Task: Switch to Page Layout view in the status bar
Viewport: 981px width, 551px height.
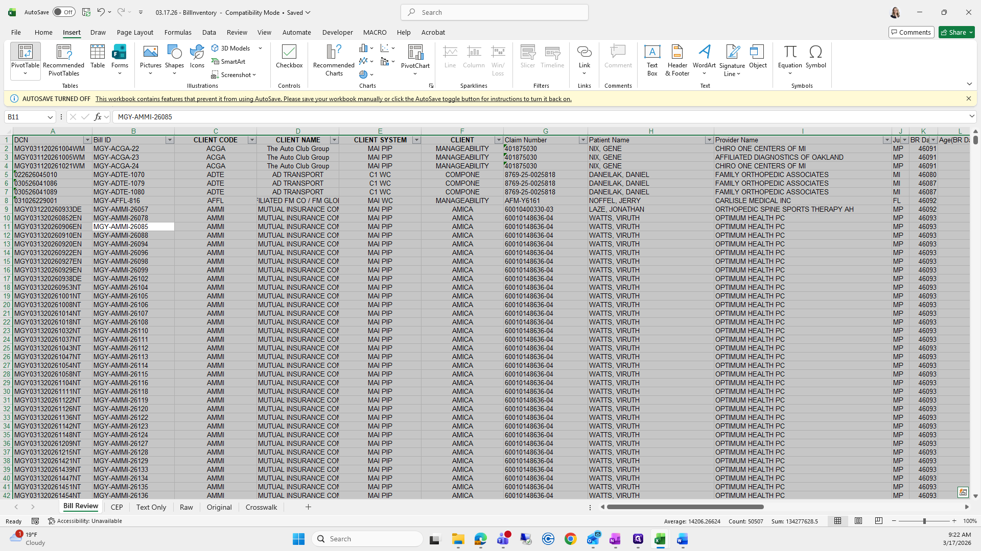Action: click(x=858, y=521)
